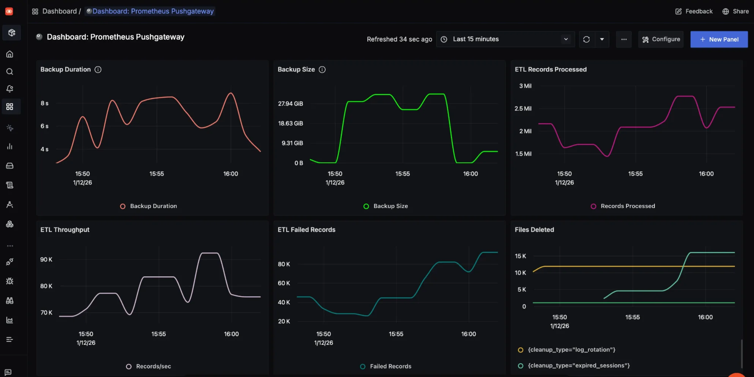Viewport: 754px width, 377px height.
Task: Select the Dashboard: Prometheus Pushgateway breadcrumb tab
Action: click(x=150, y=11)
